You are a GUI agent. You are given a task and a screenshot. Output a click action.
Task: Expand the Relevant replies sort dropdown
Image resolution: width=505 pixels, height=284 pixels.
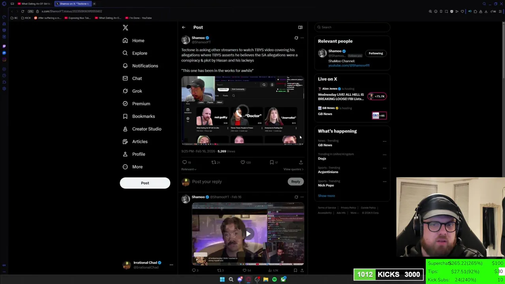coord(189,169)
